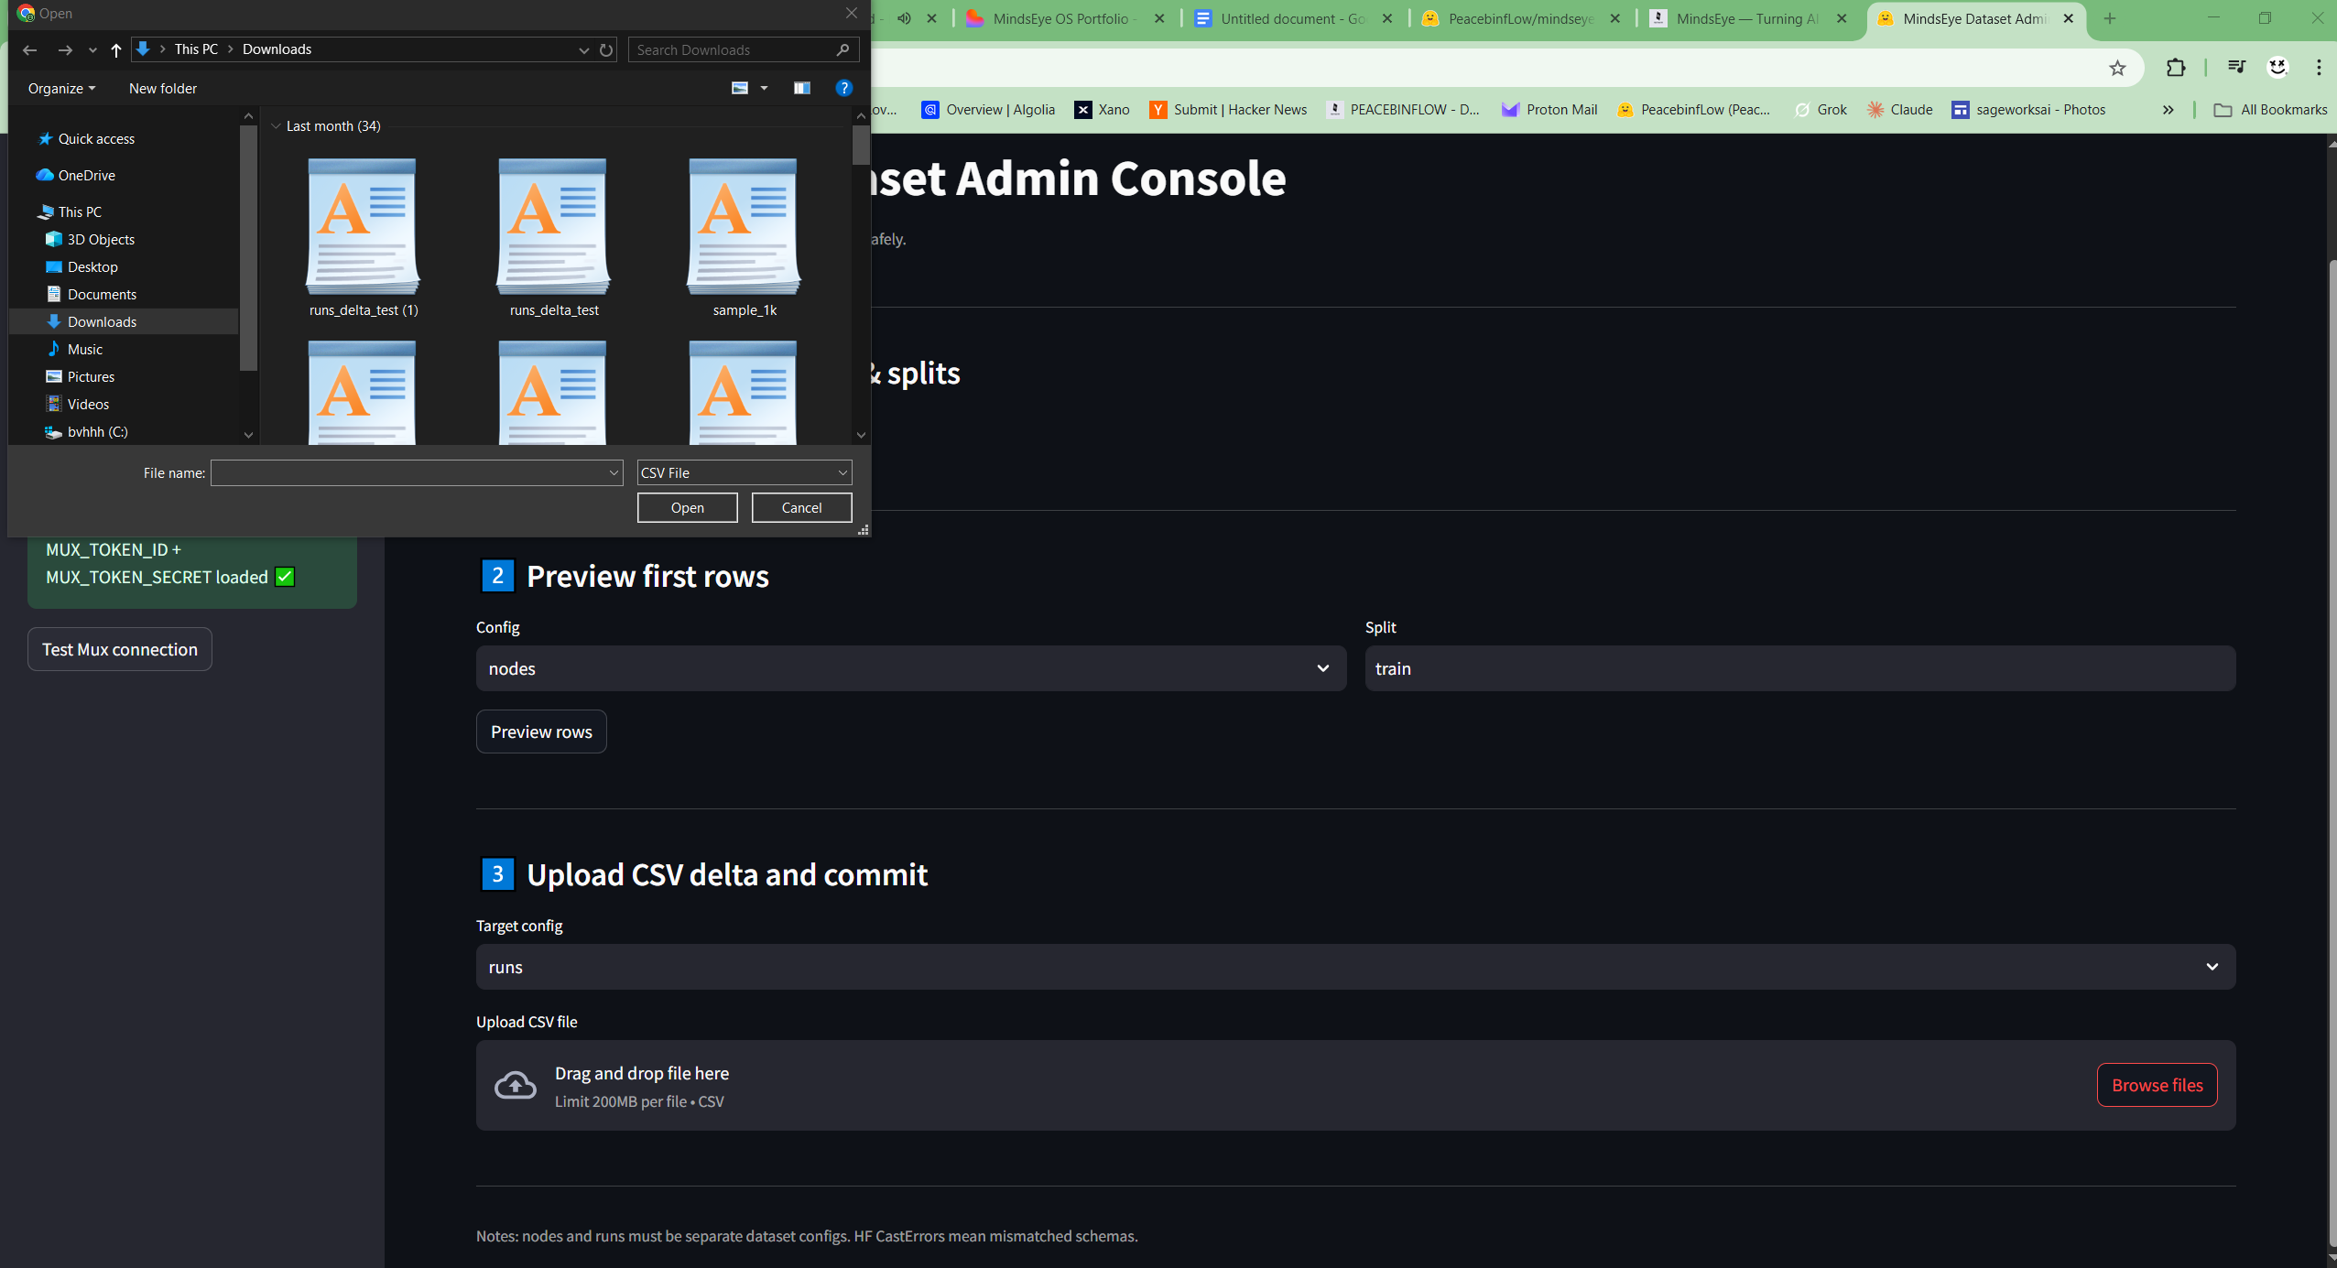Mute audio on the leftmost browser tab

tap(905, 18)
